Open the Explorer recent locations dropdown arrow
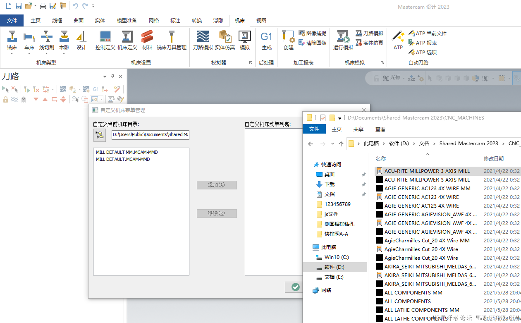This screenshot has width=521, height=323. [x=332, y=144]
